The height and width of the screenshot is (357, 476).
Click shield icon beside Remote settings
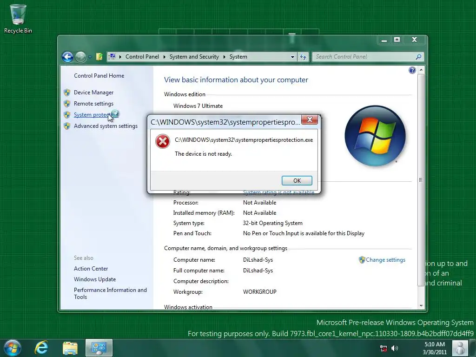(67, 104)
